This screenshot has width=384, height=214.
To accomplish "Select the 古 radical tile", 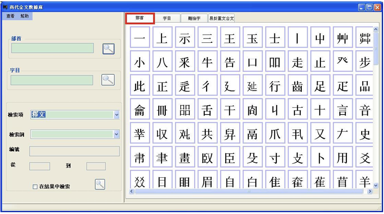I will 298,109.
